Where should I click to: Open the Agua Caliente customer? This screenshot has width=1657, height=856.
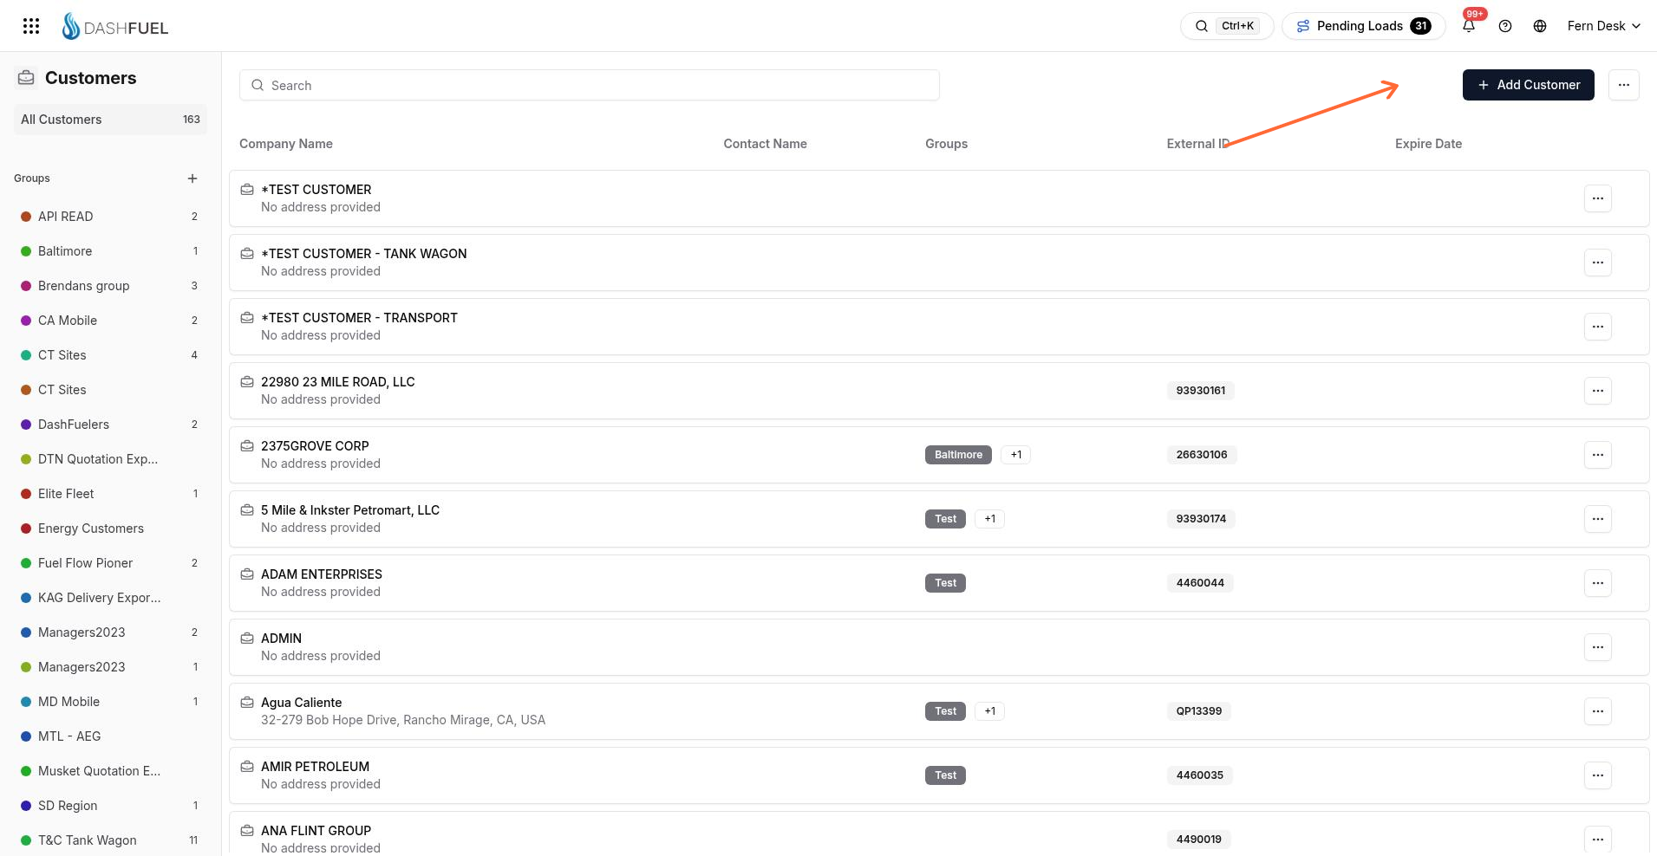pos(939,711)
